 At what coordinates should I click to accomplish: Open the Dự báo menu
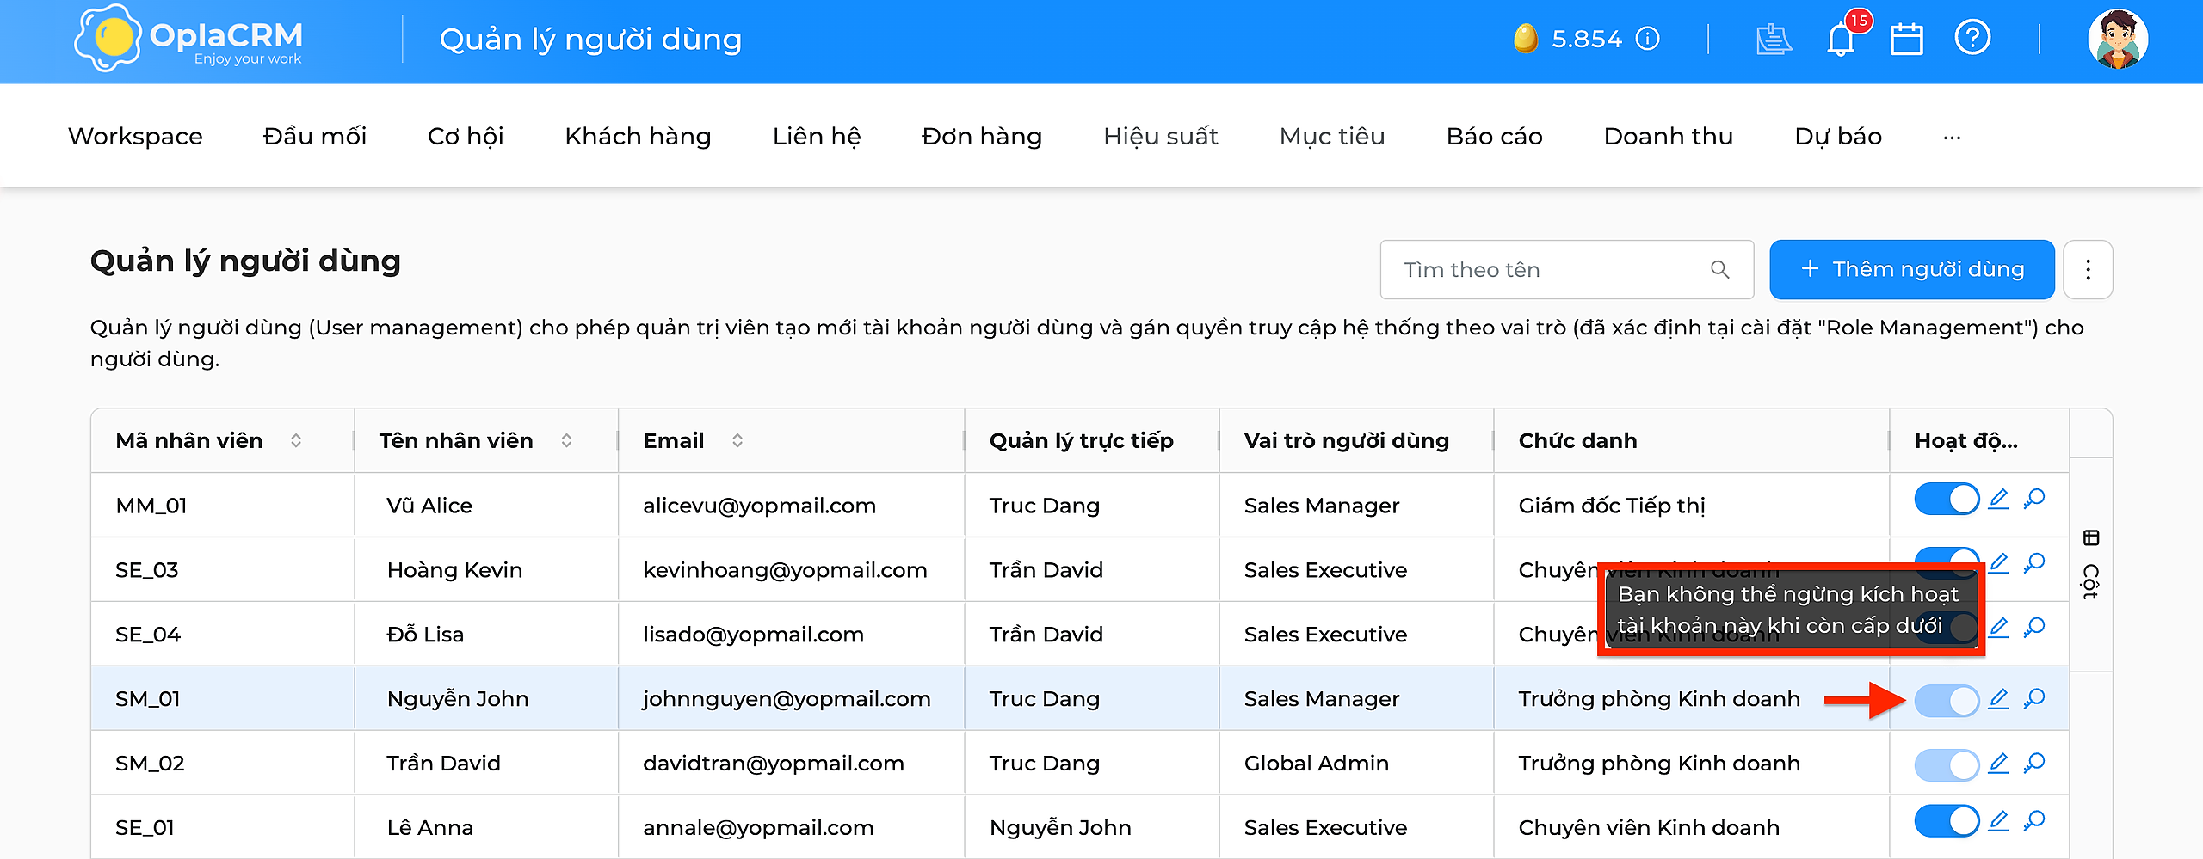click(x=1838, y=137)
